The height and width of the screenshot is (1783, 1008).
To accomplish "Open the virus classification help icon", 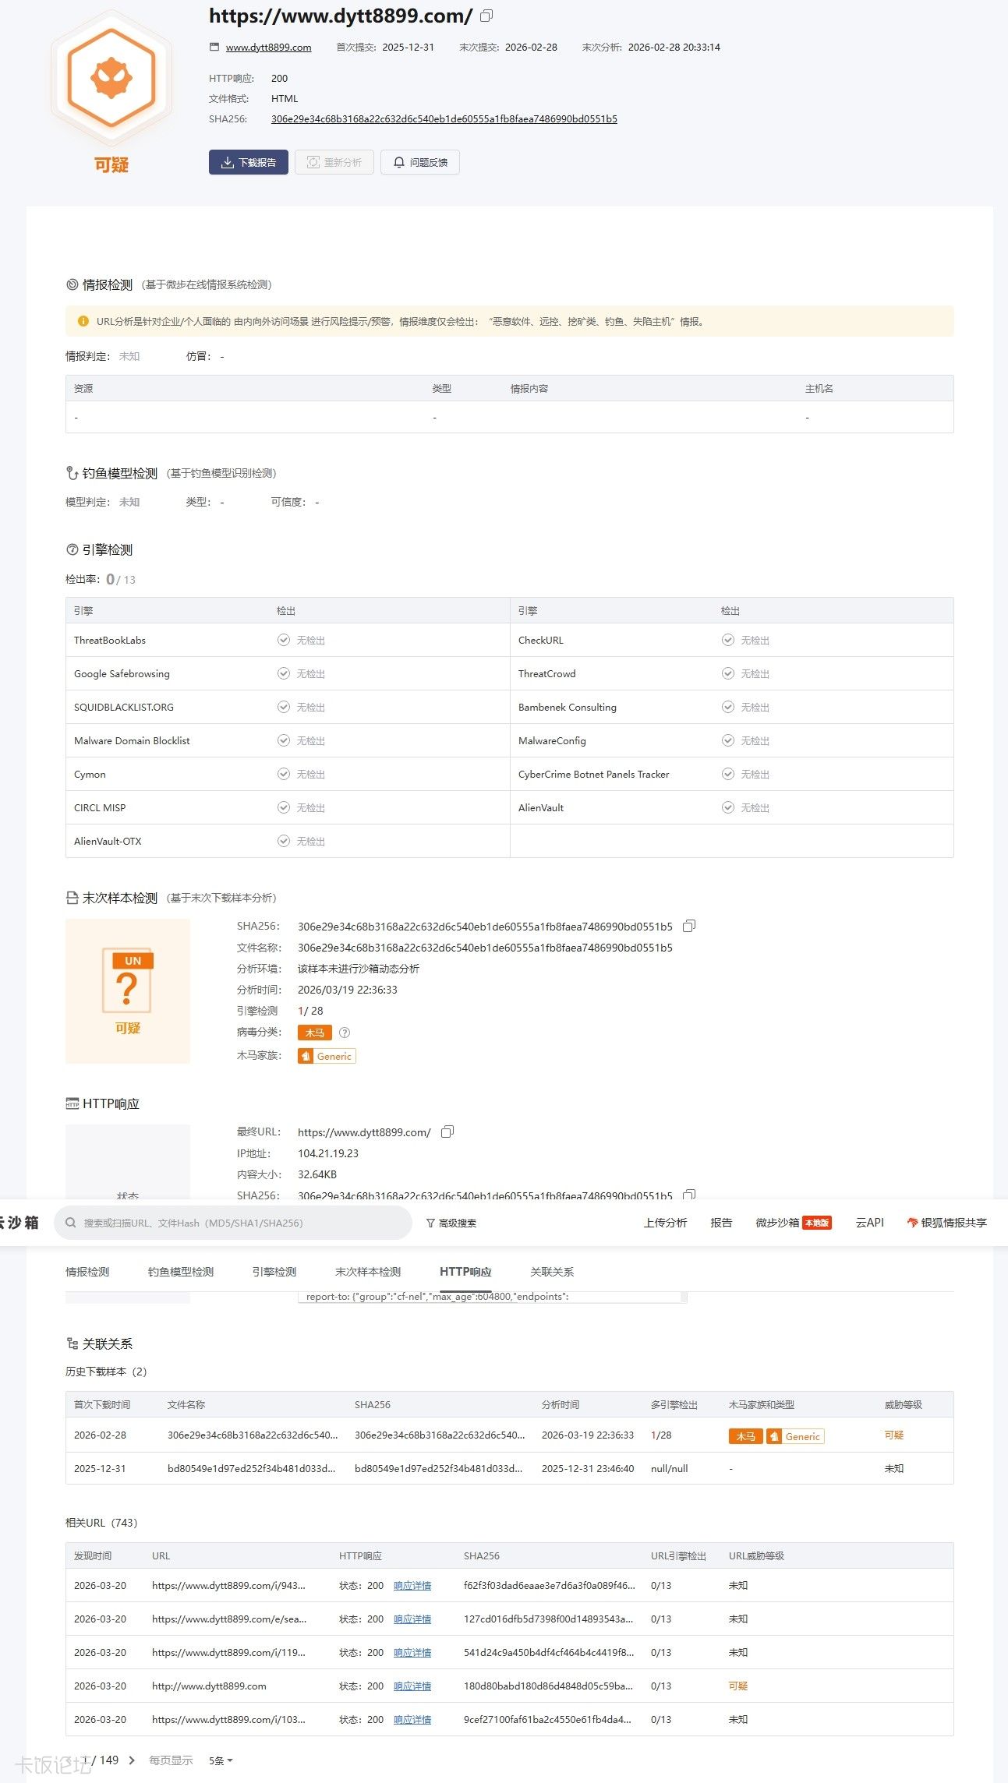I will 345,1032.
